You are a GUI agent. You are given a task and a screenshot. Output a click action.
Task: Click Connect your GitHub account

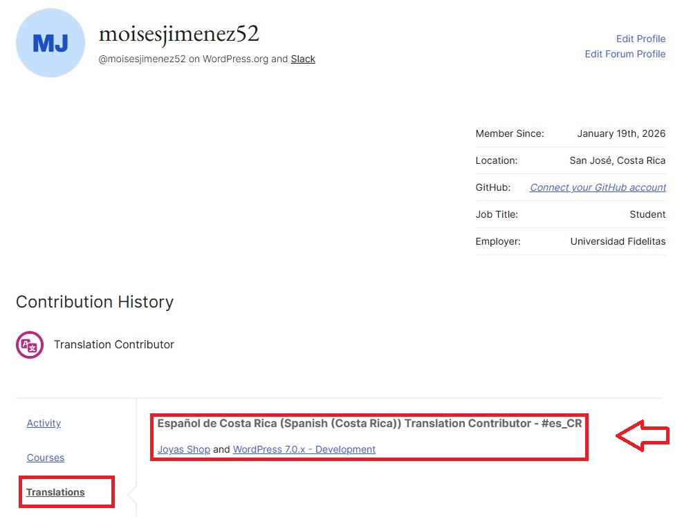[x=598, y=187]
